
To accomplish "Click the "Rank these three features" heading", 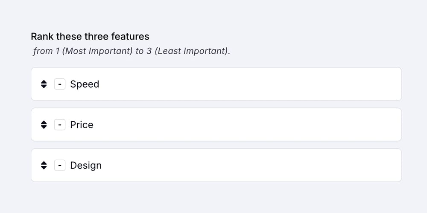I will click(x=90, y=37).
